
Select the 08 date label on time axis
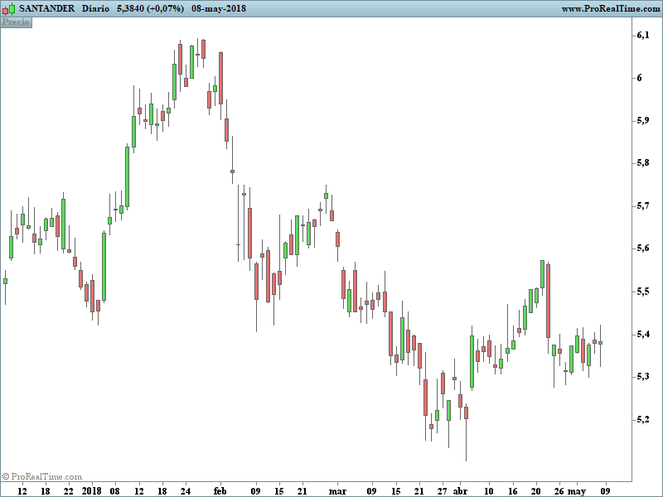pyautogui.click(x=114, y=490)
